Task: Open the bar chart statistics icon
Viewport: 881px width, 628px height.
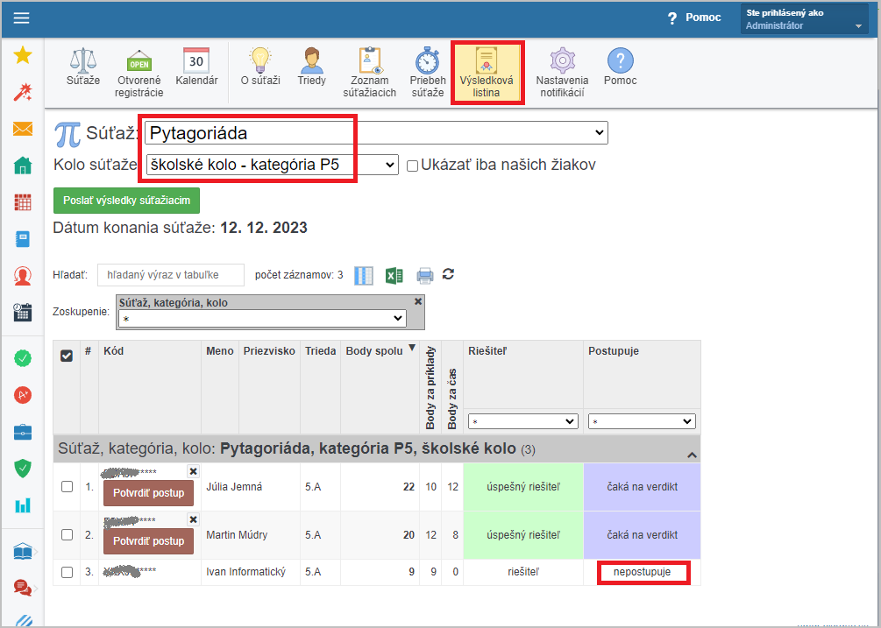Action: 23,505
